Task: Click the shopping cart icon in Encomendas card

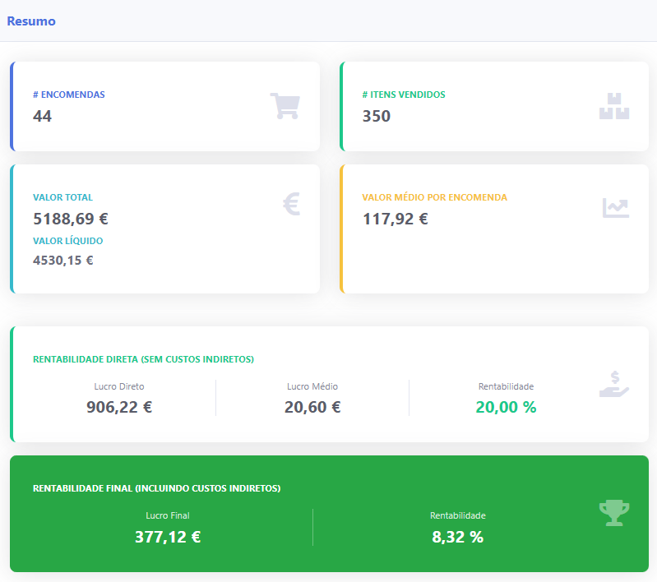Action: (285, 106)
